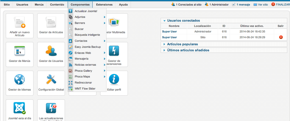Viewport: 290px width, 121px height.
Task: Click the Phoca Gallery PG icon
Action: (70, 71)
